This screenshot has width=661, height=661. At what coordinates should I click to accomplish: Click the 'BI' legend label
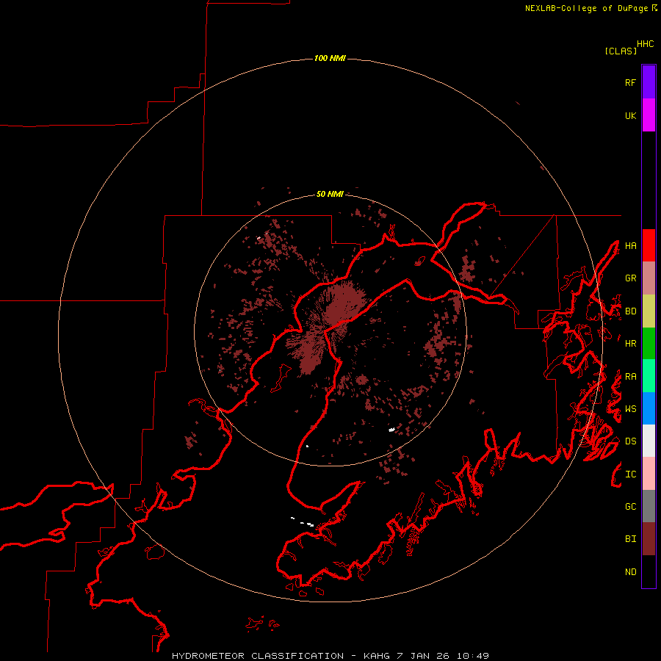(630, 539)
